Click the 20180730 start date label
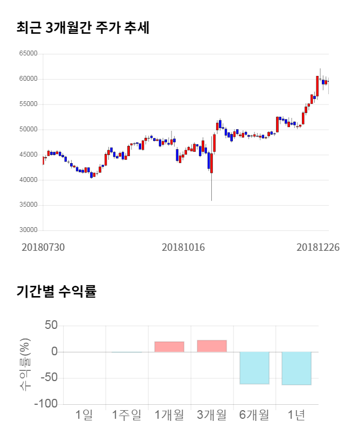 pos(43,247)
